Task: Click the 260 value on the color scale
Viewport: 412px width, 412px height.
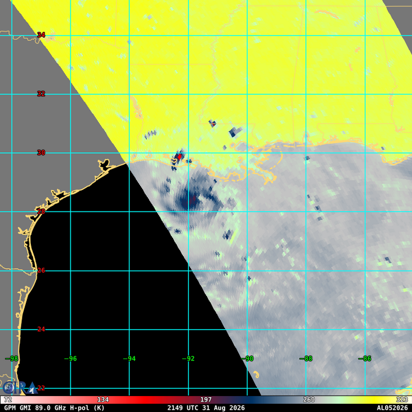Action: 309,400
